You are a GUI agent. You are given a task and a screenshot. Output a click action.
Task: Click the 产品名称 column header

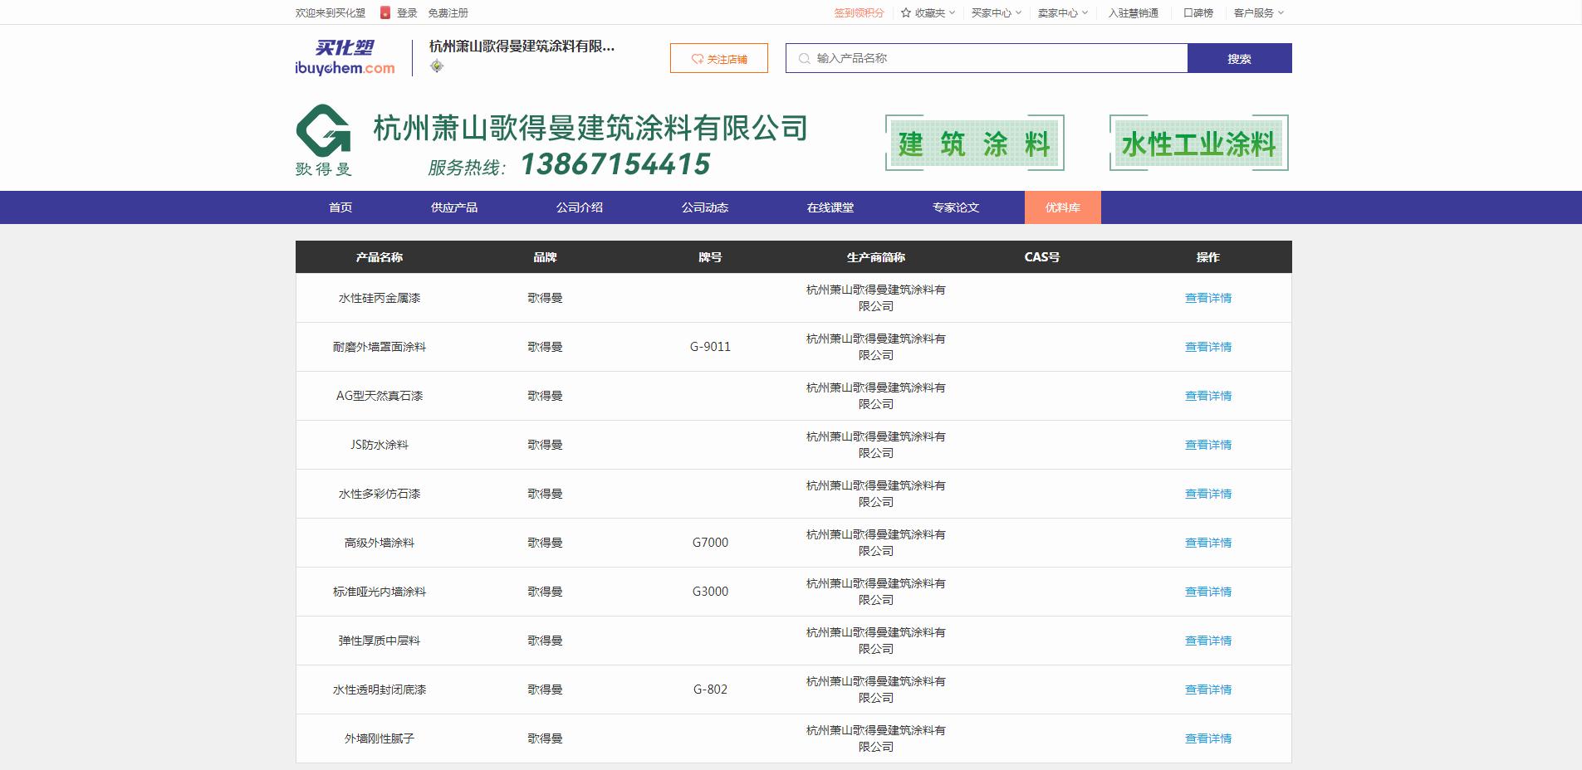380,257
